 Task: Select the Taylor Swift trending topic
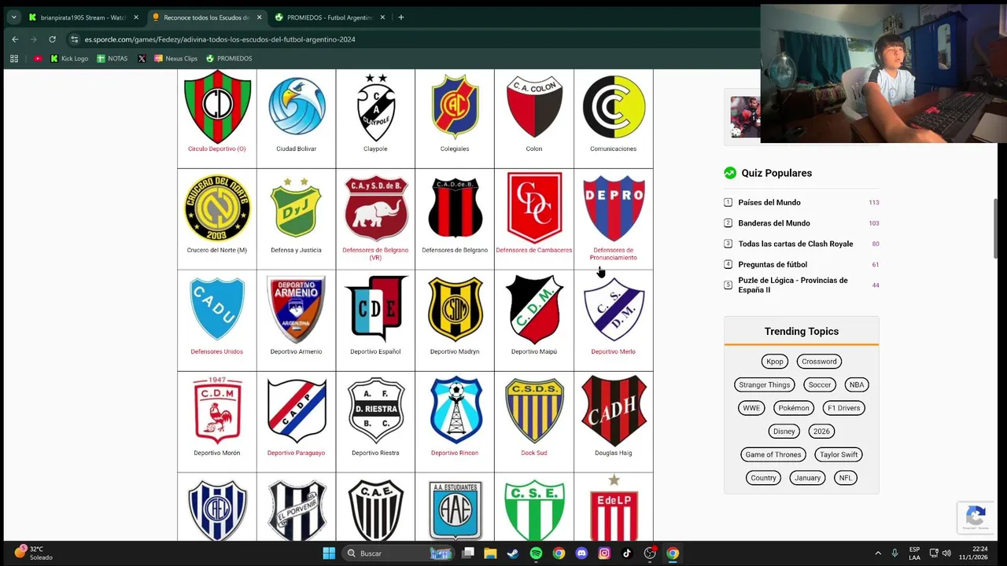(x=839, y=454)
